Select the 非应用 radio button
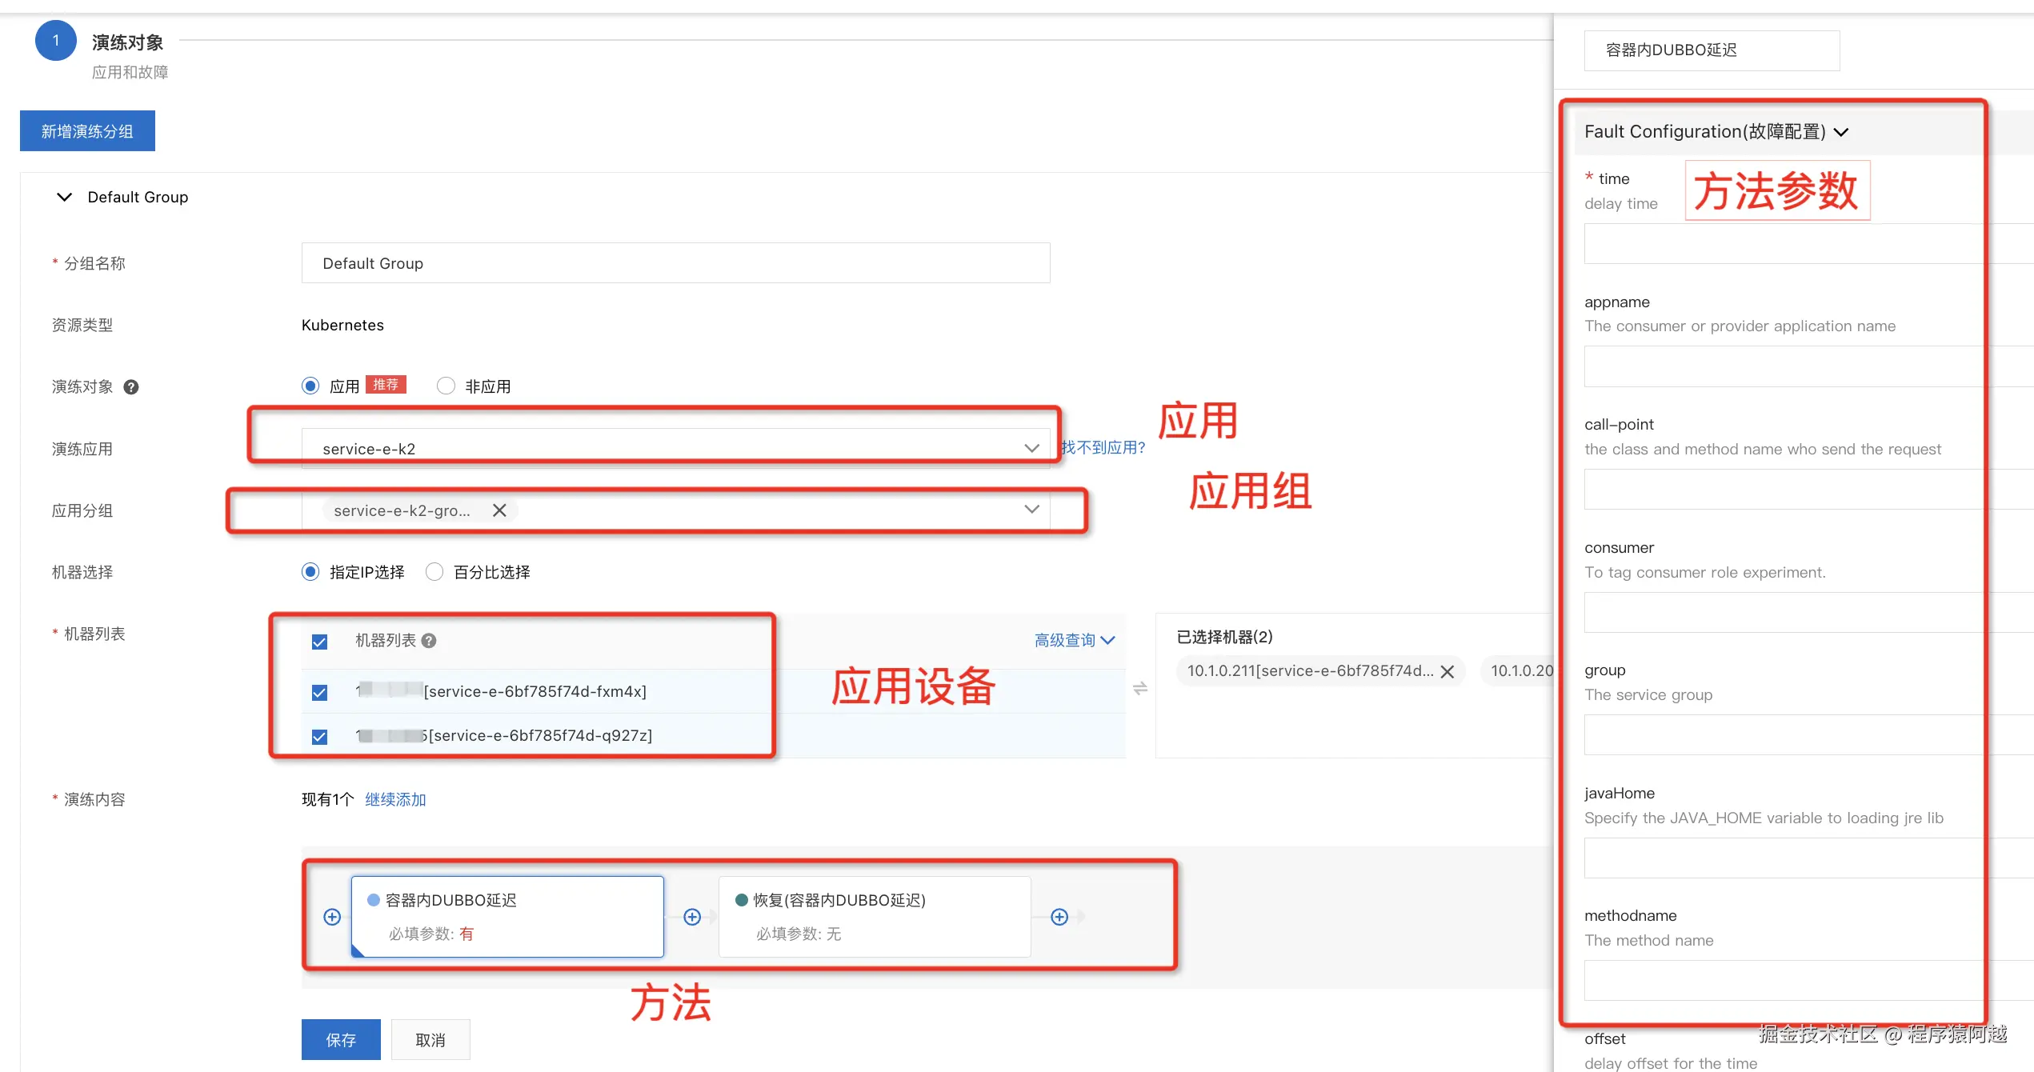The height and width of the screenshot is (1072, 2034). click(x=446, y=386)
